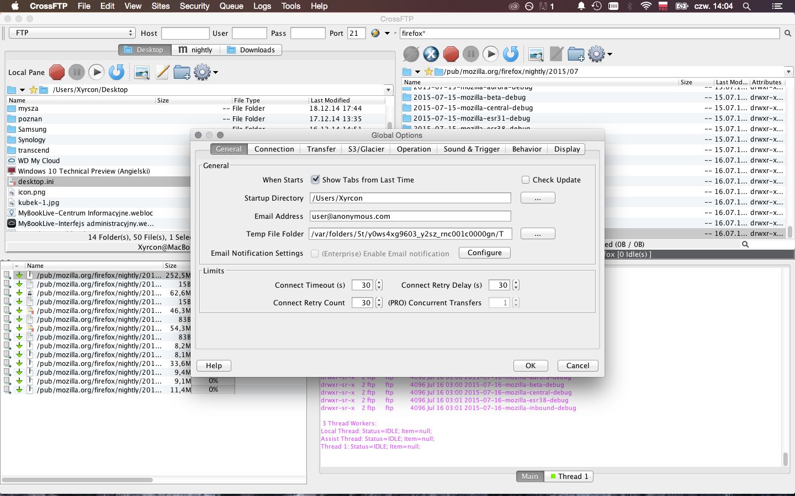
Task: Switch to the Display tab
Action: coord(567,149)
